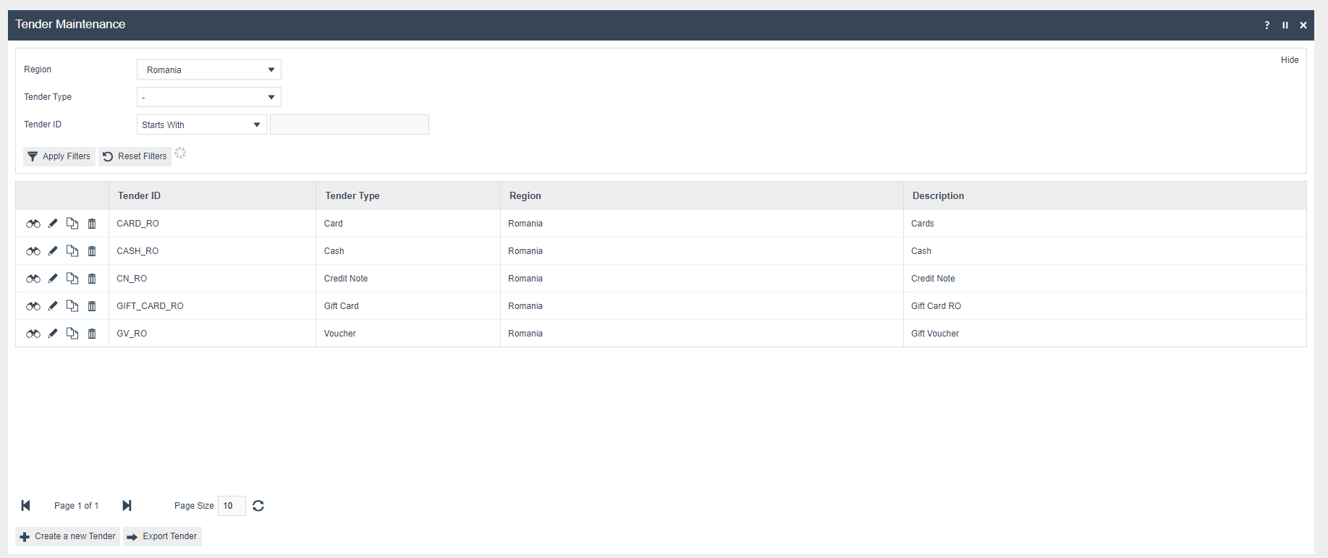The height and width of the screenshot is (558, 1328).
Task: Open the Region dropdown showing Romania
Action: click(x=208, y=70)
